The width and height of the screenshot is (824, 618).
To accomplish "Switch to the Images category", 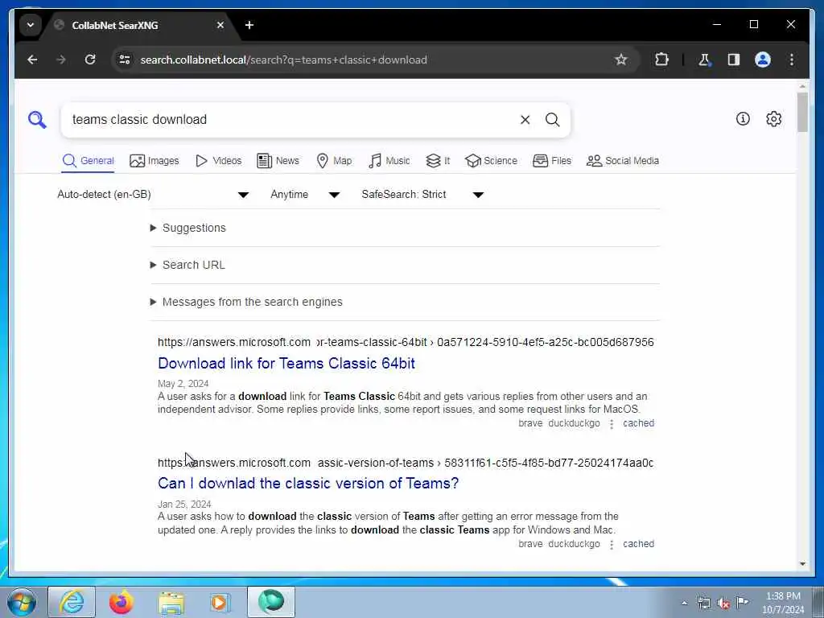I will point(154,161).
